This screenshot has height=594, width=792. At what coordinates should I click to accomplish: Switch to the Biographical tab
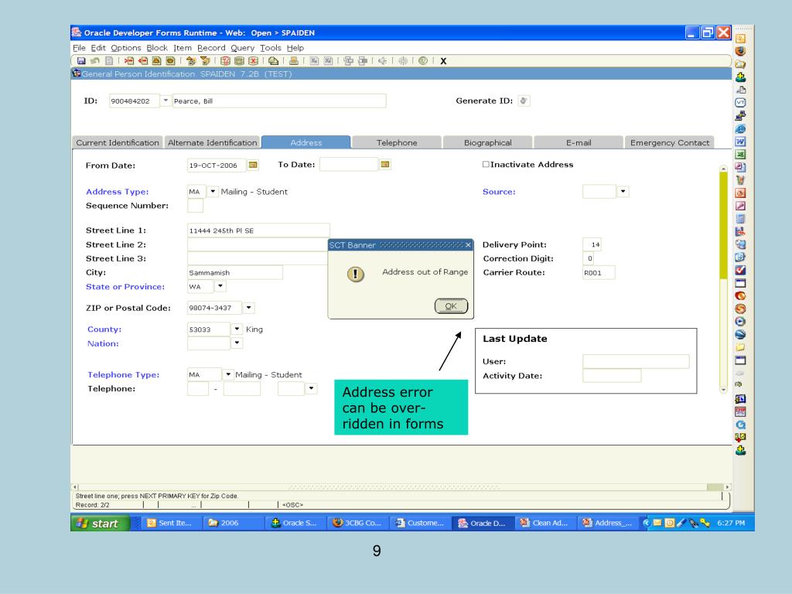(488, 142)
